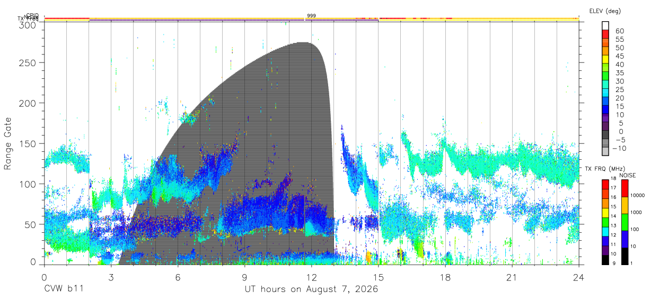The image size is (651, 300).
Task: Click the 100 tick on Range Gate axis
Action: [27, 184]
